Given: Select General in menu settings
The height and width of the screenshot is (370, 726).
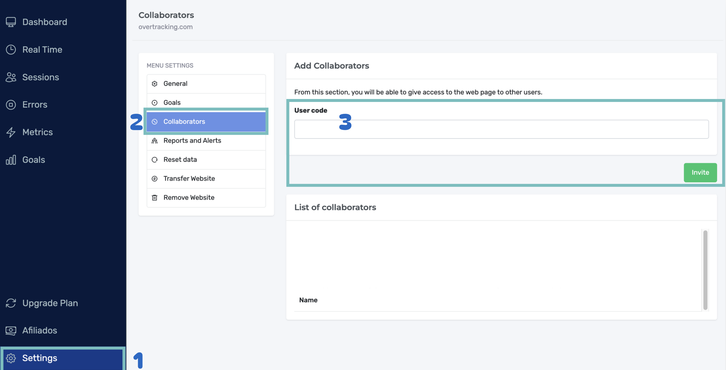Looking at the screenshot, I should point(206,84).
